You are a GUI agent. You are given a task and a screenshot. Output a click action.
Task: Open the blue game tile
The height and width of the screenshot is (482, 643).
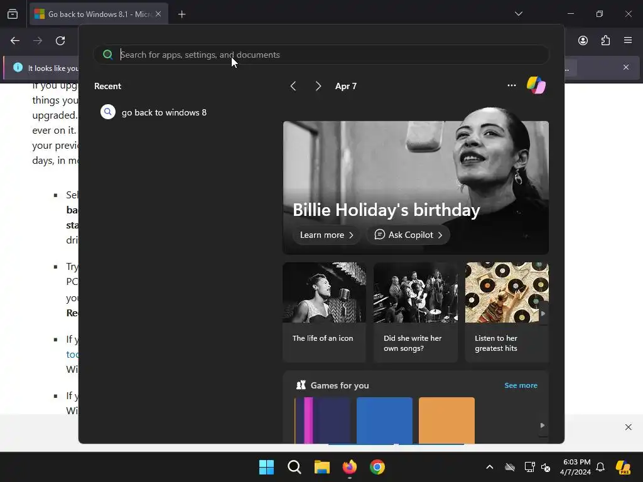[385, 420]
